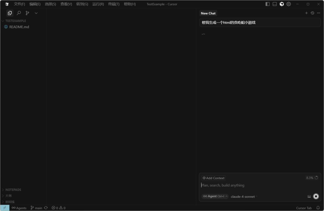
Task: Click the new chat plus icon
Action: (306, 13)
